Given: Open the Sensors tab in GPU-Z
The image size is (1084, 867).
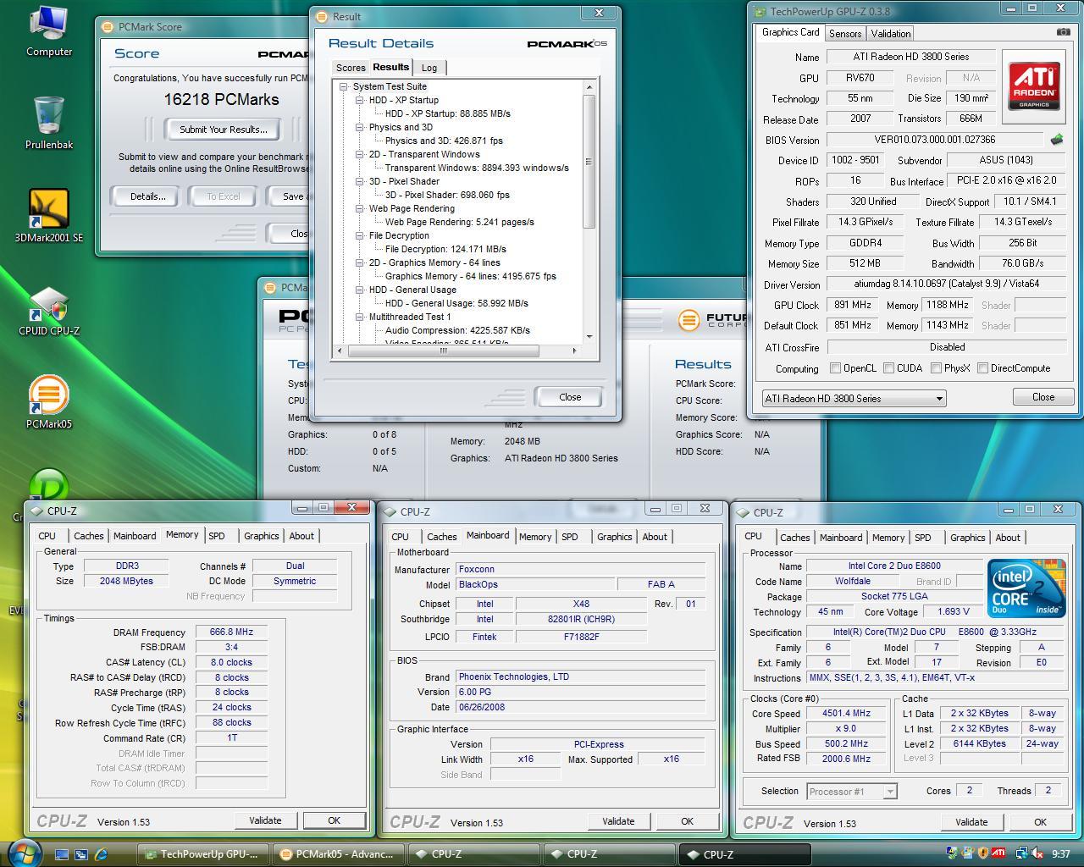Looking at the screenshot, I should [844, 34].
